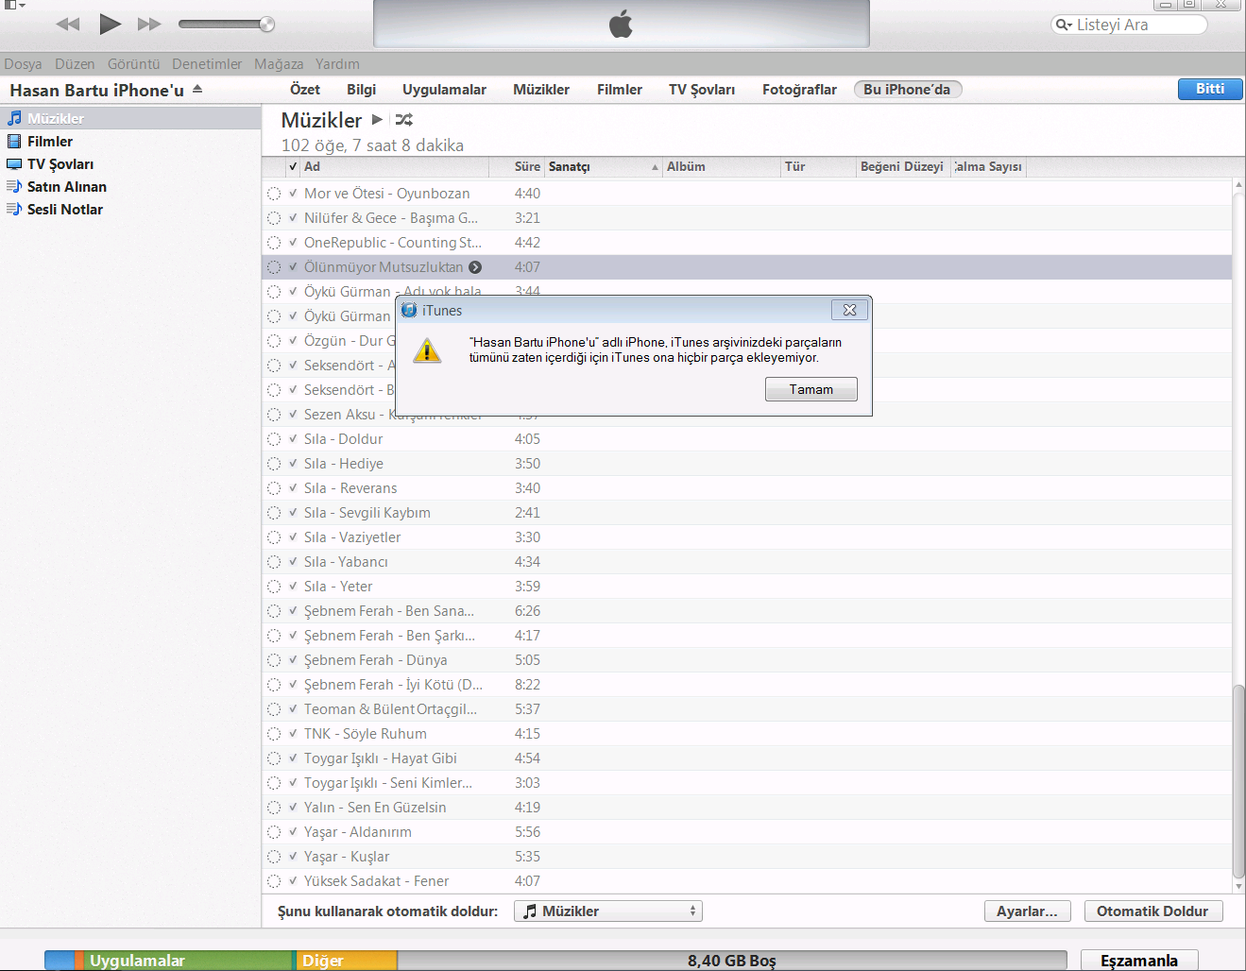
Task: Click the Eşzamanla sync button
Action: [x=1139, y=960]
